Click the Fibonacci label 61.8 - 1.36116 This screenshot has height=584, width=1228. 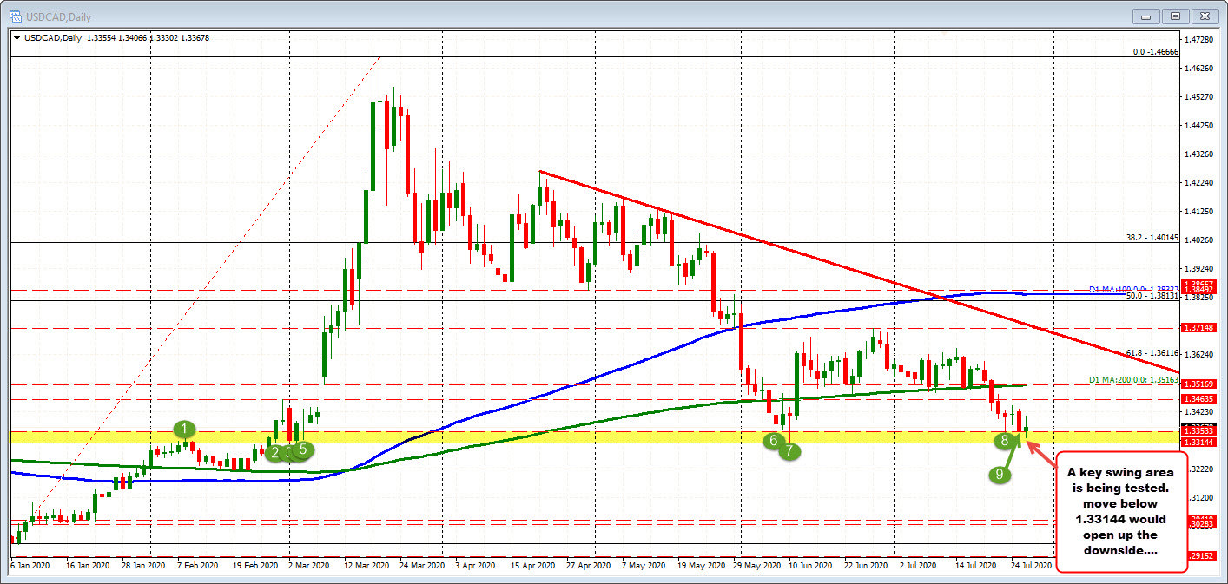pyautogui.click(x=1152, y=353)
